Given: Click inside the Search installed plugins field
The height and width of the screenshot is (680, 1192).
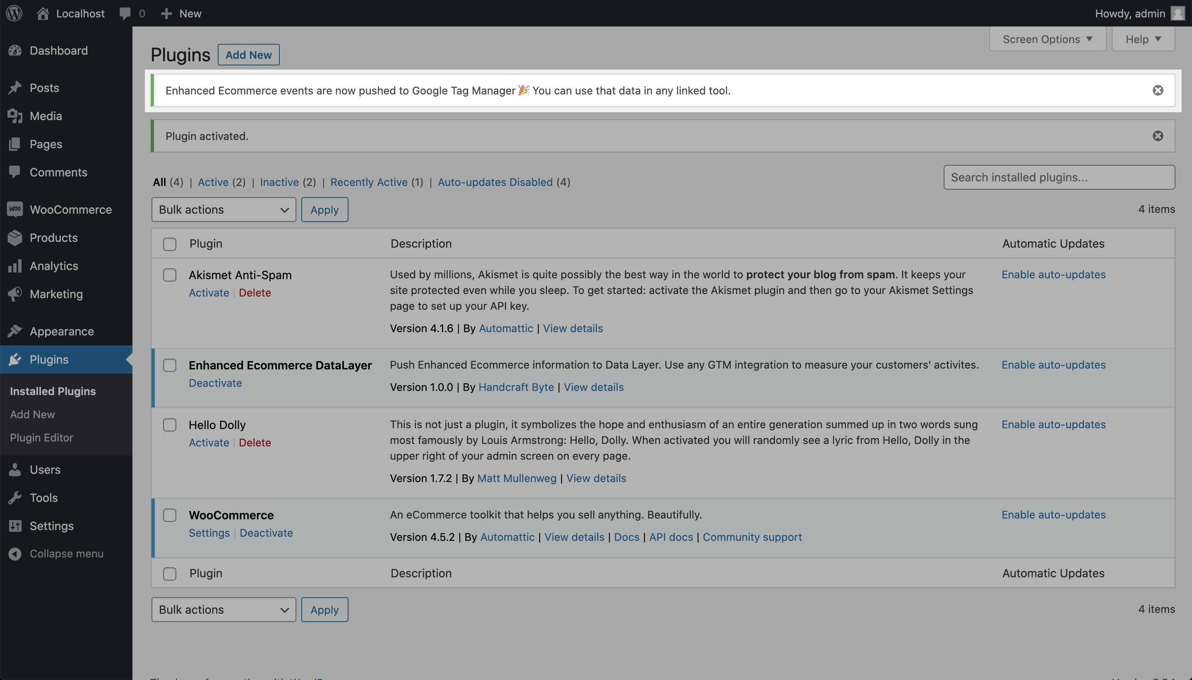Looking at the screenshot, I should point(1059,177).
